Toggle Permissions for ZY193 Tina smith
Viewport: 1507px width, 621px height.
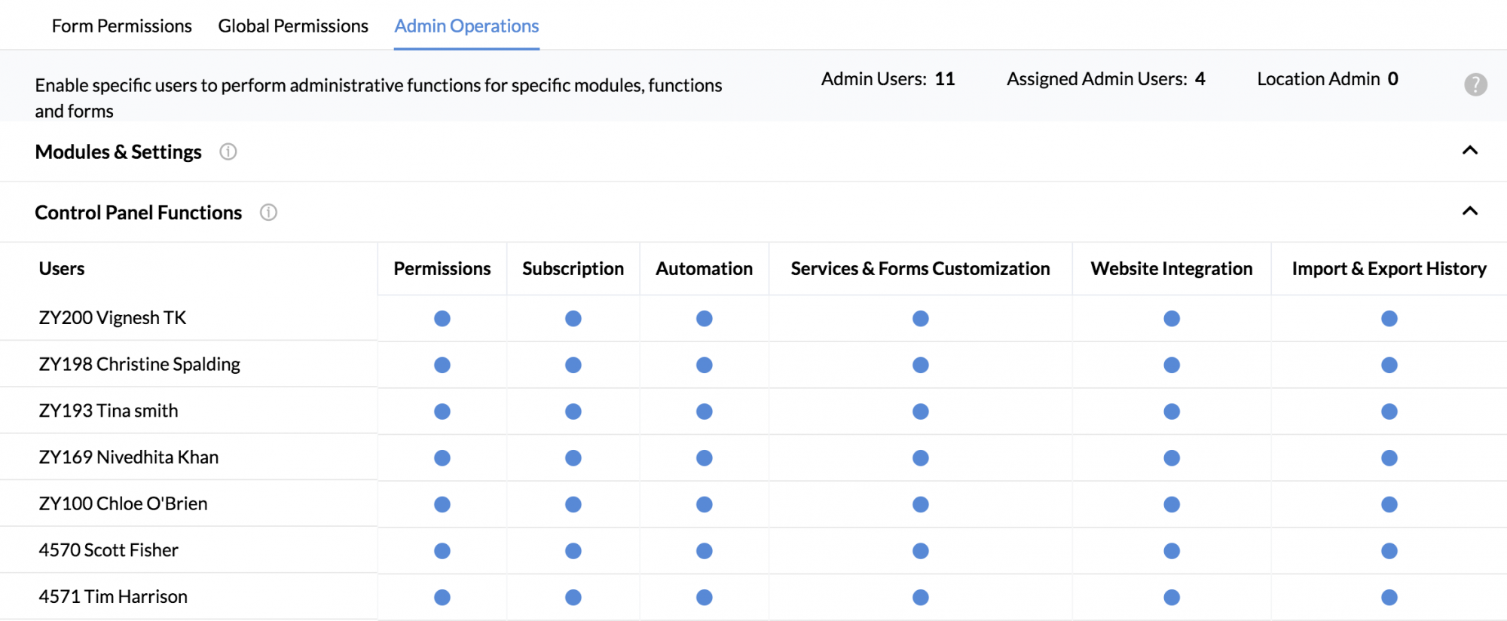click(x=442, y=411)
